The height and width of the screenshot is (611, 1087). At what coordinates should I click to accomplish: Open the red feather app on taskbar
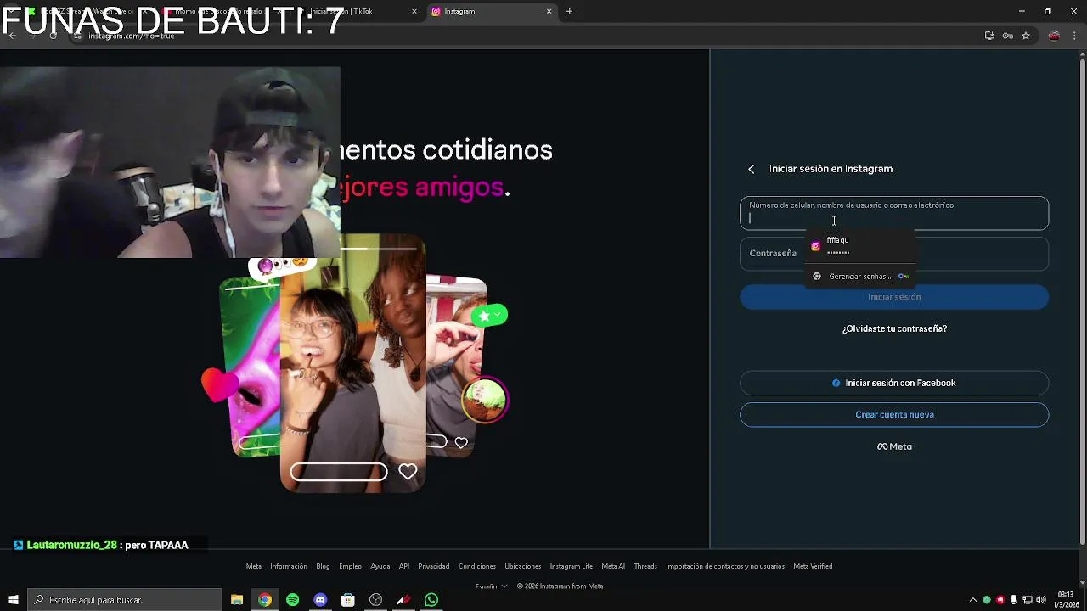(403, 600)
